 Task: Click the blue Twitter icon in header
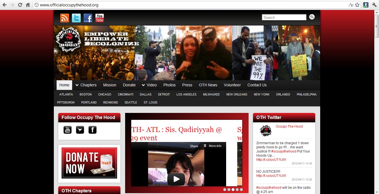pyautogui.click(x=76, y=18)
